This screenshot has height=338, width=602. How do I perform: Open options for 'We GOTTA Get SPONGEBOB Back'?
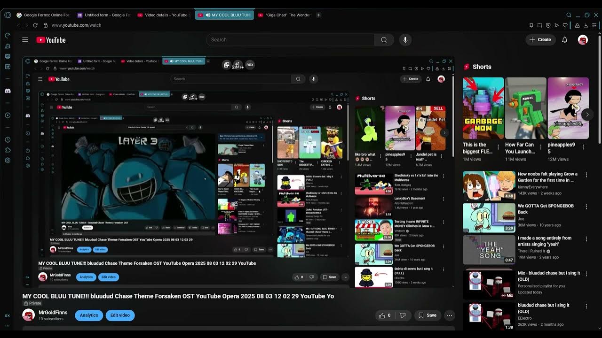586,207
